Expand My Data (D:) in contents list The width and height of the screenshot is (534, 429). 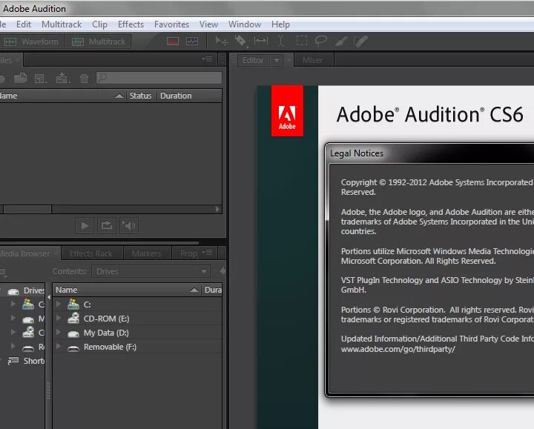pyautogui.click(x=59, y=333)
